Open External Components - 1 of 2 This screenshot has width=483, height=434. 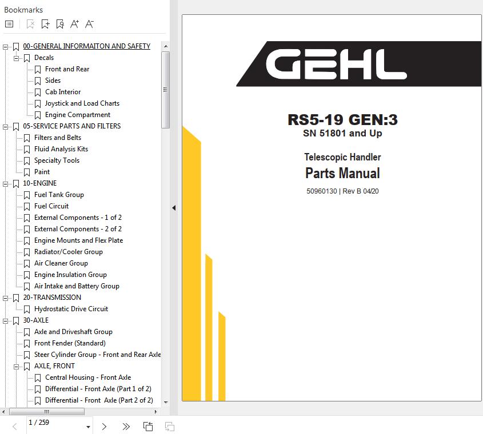pyautogui.click(x=78, y=218)
